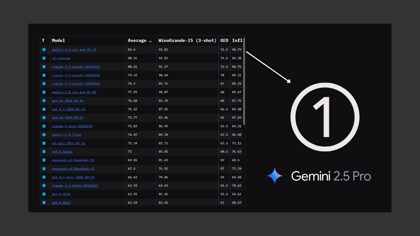Select the 64.43 WinoGrande score cell
Screen dimensions: 420x236
[163, 186]
